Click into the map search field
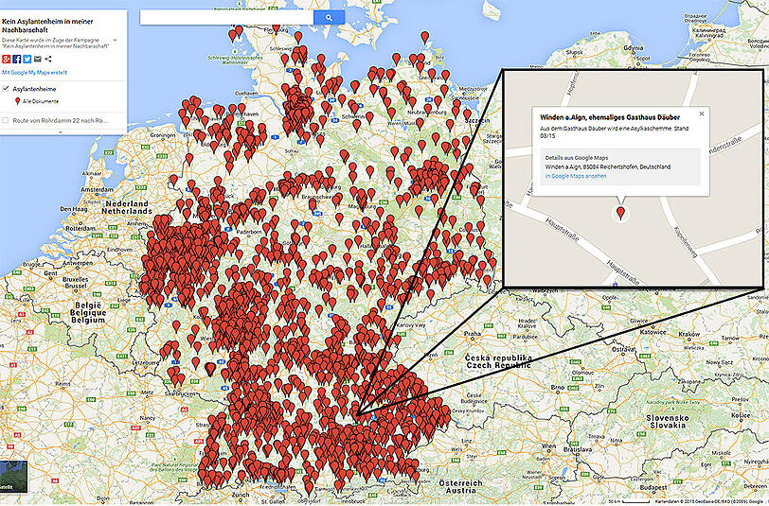769x506 pixels. tap(225, 17)
